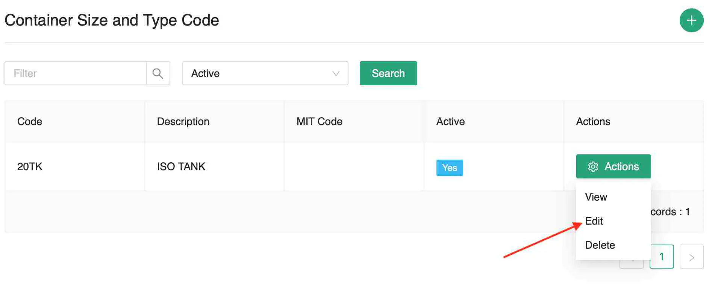Click the MIT Code column header
Viewport: 715px width, 290px height.
[x=354, y=121]
